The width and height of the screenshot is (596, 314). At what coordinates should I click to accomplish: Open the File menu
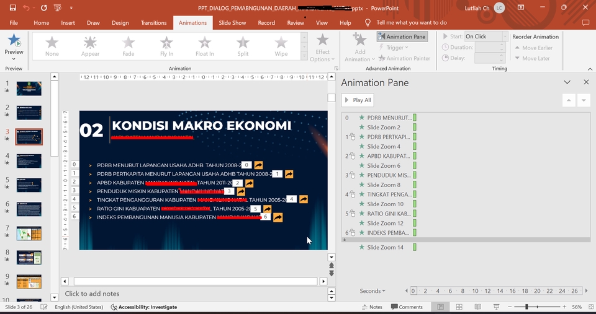pyautogui.click(x=14, y=23)
